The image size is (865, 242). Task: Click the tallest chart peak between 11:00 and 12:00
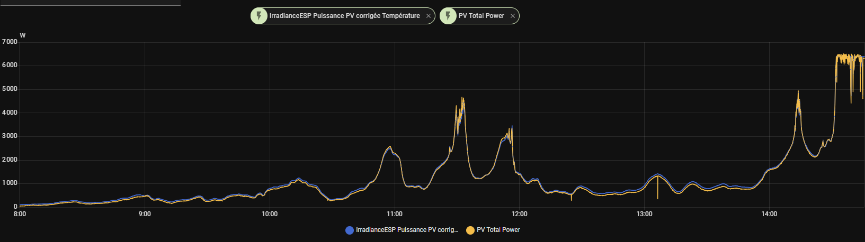click(462, 99)
